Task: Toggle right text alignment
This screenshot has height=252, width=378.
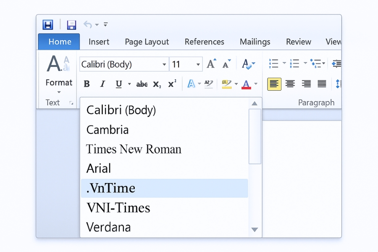Action: pos(306,83)
